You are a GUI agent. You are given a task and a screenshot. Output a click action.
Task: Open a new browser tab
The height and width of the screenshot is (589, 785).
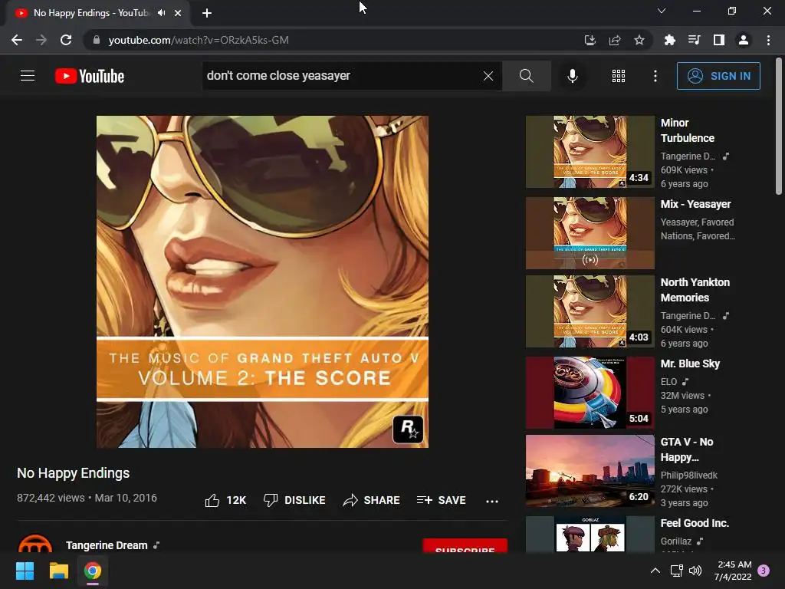click(207, 13)
